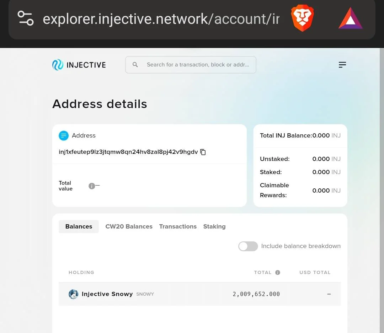Click the TOTAL column header
The image size is (384, 333).
pyautogui.click(x=263, y=273)
